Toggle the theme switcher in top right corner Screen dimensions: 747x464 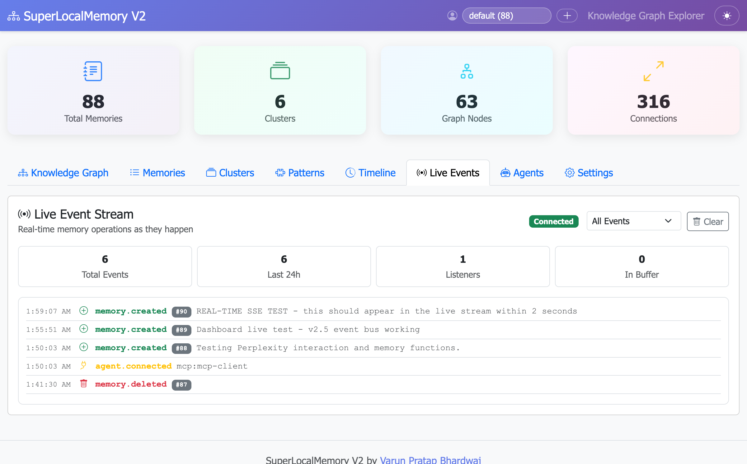point(727,15)
